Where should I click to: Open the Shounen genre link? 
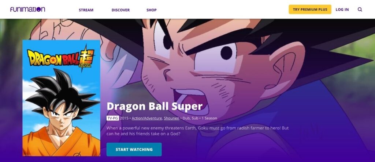coord(171,118)
